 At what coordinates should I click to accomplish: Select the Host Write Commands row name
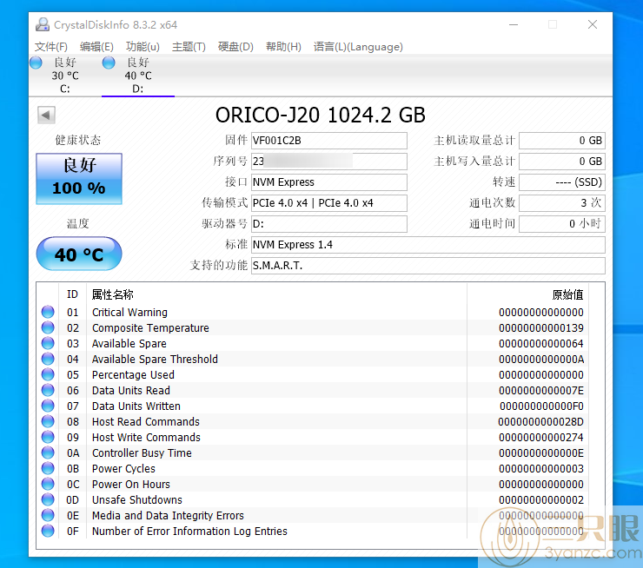click(x=146, y=437)
